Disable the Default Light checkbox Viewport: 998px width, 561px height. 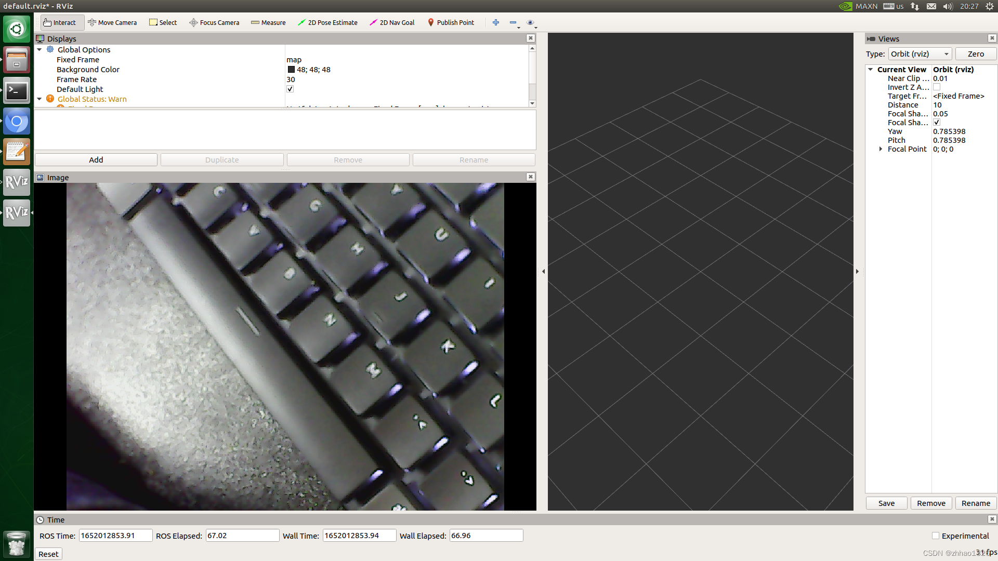coord(290,89)
